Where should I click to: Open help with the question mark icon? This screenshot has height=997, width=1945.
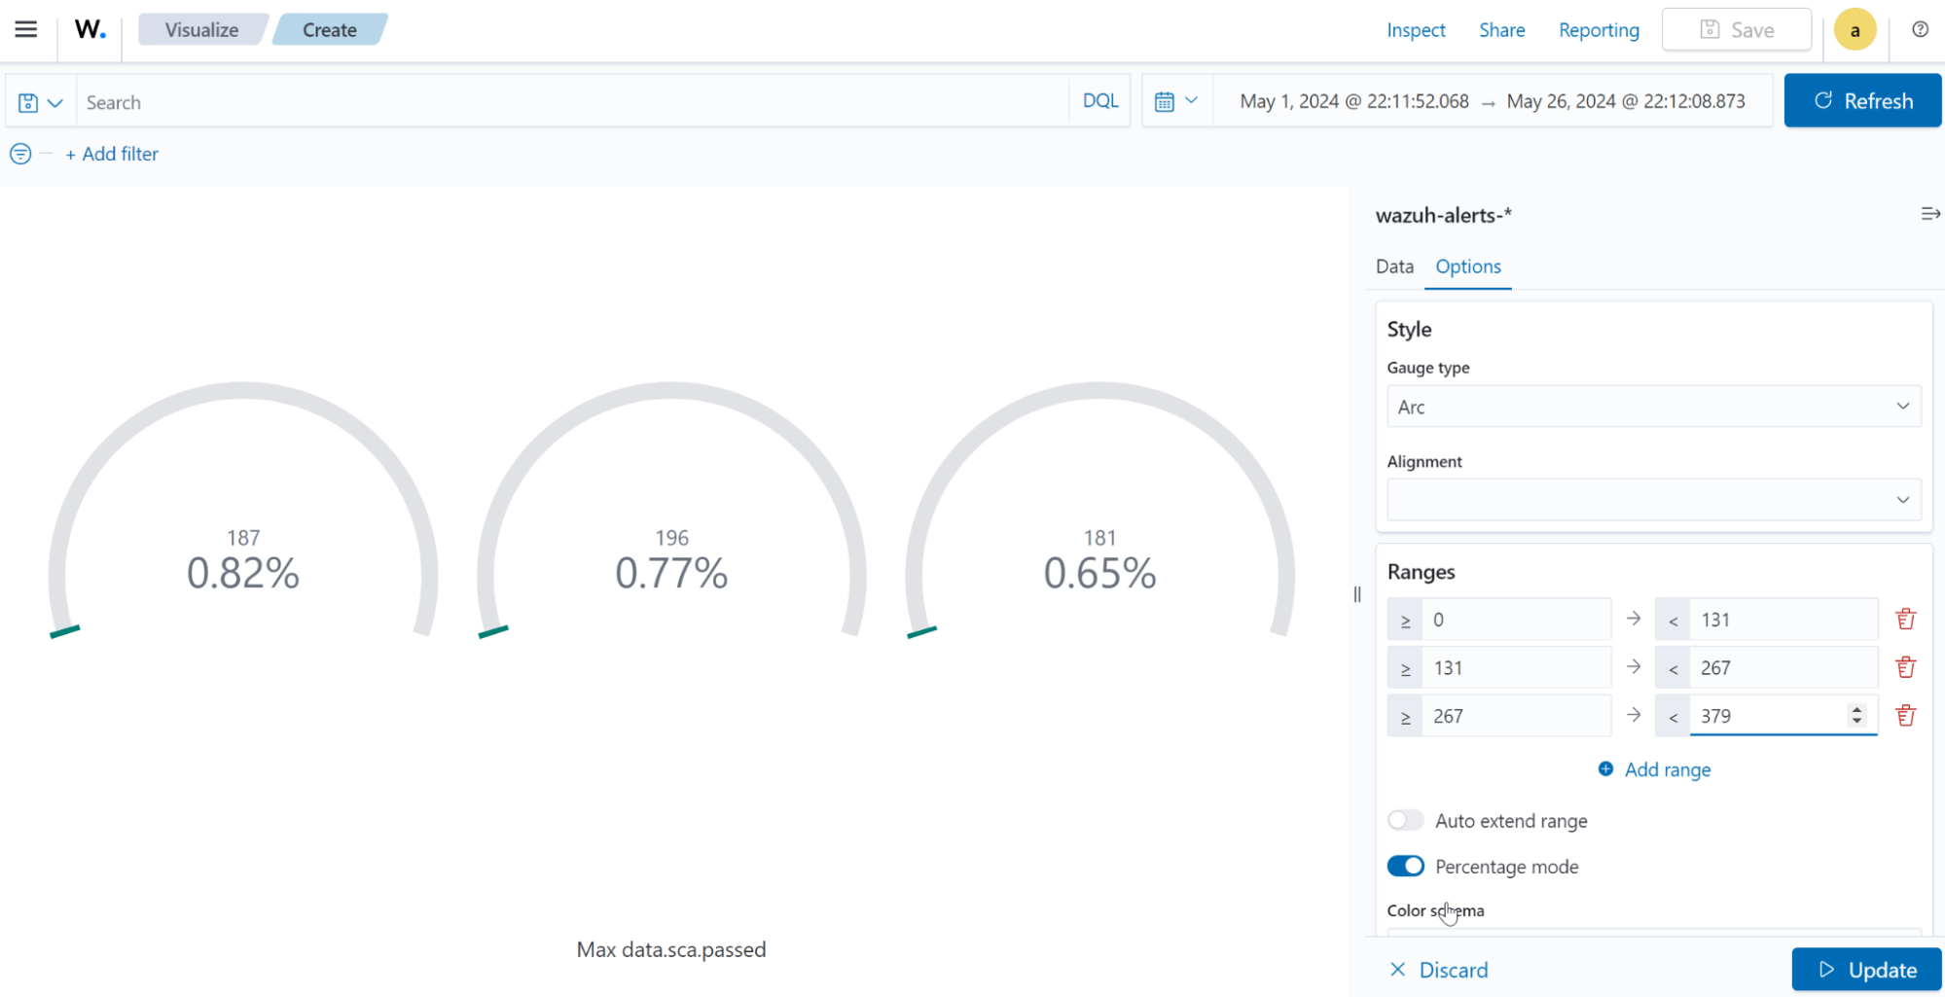tap(1920, 30)
